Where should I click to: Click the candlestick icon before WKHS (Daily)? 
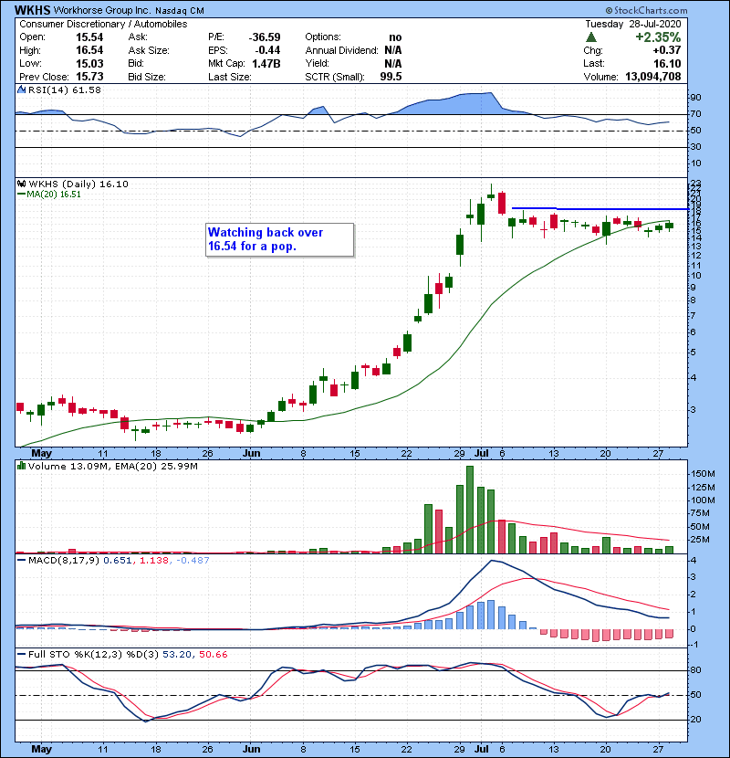tap(22, 184)
